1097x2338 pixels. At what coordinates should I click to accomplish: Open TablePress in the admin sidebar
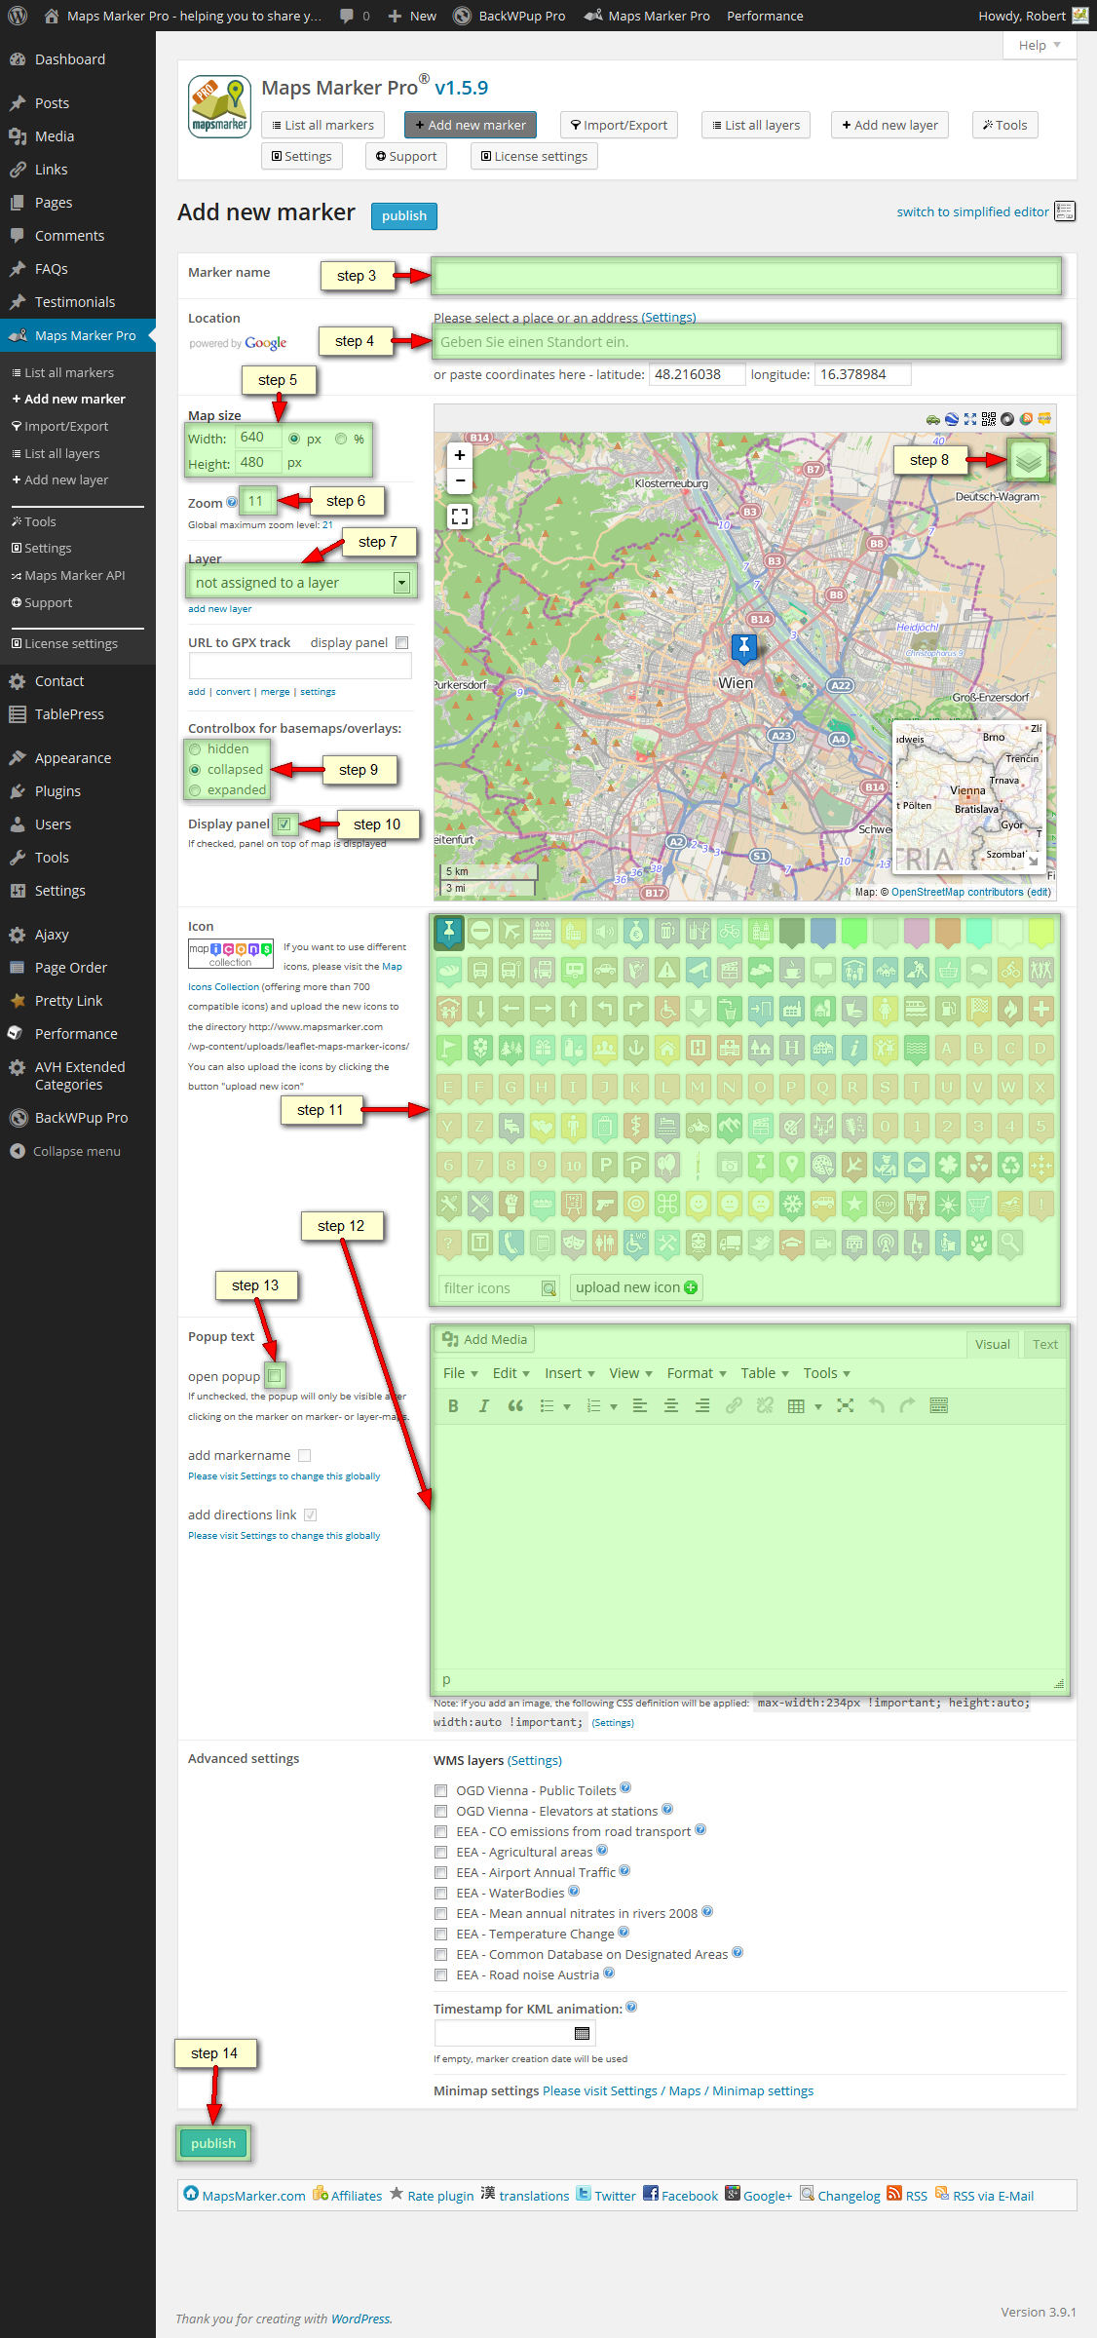(x=69, y=714)
